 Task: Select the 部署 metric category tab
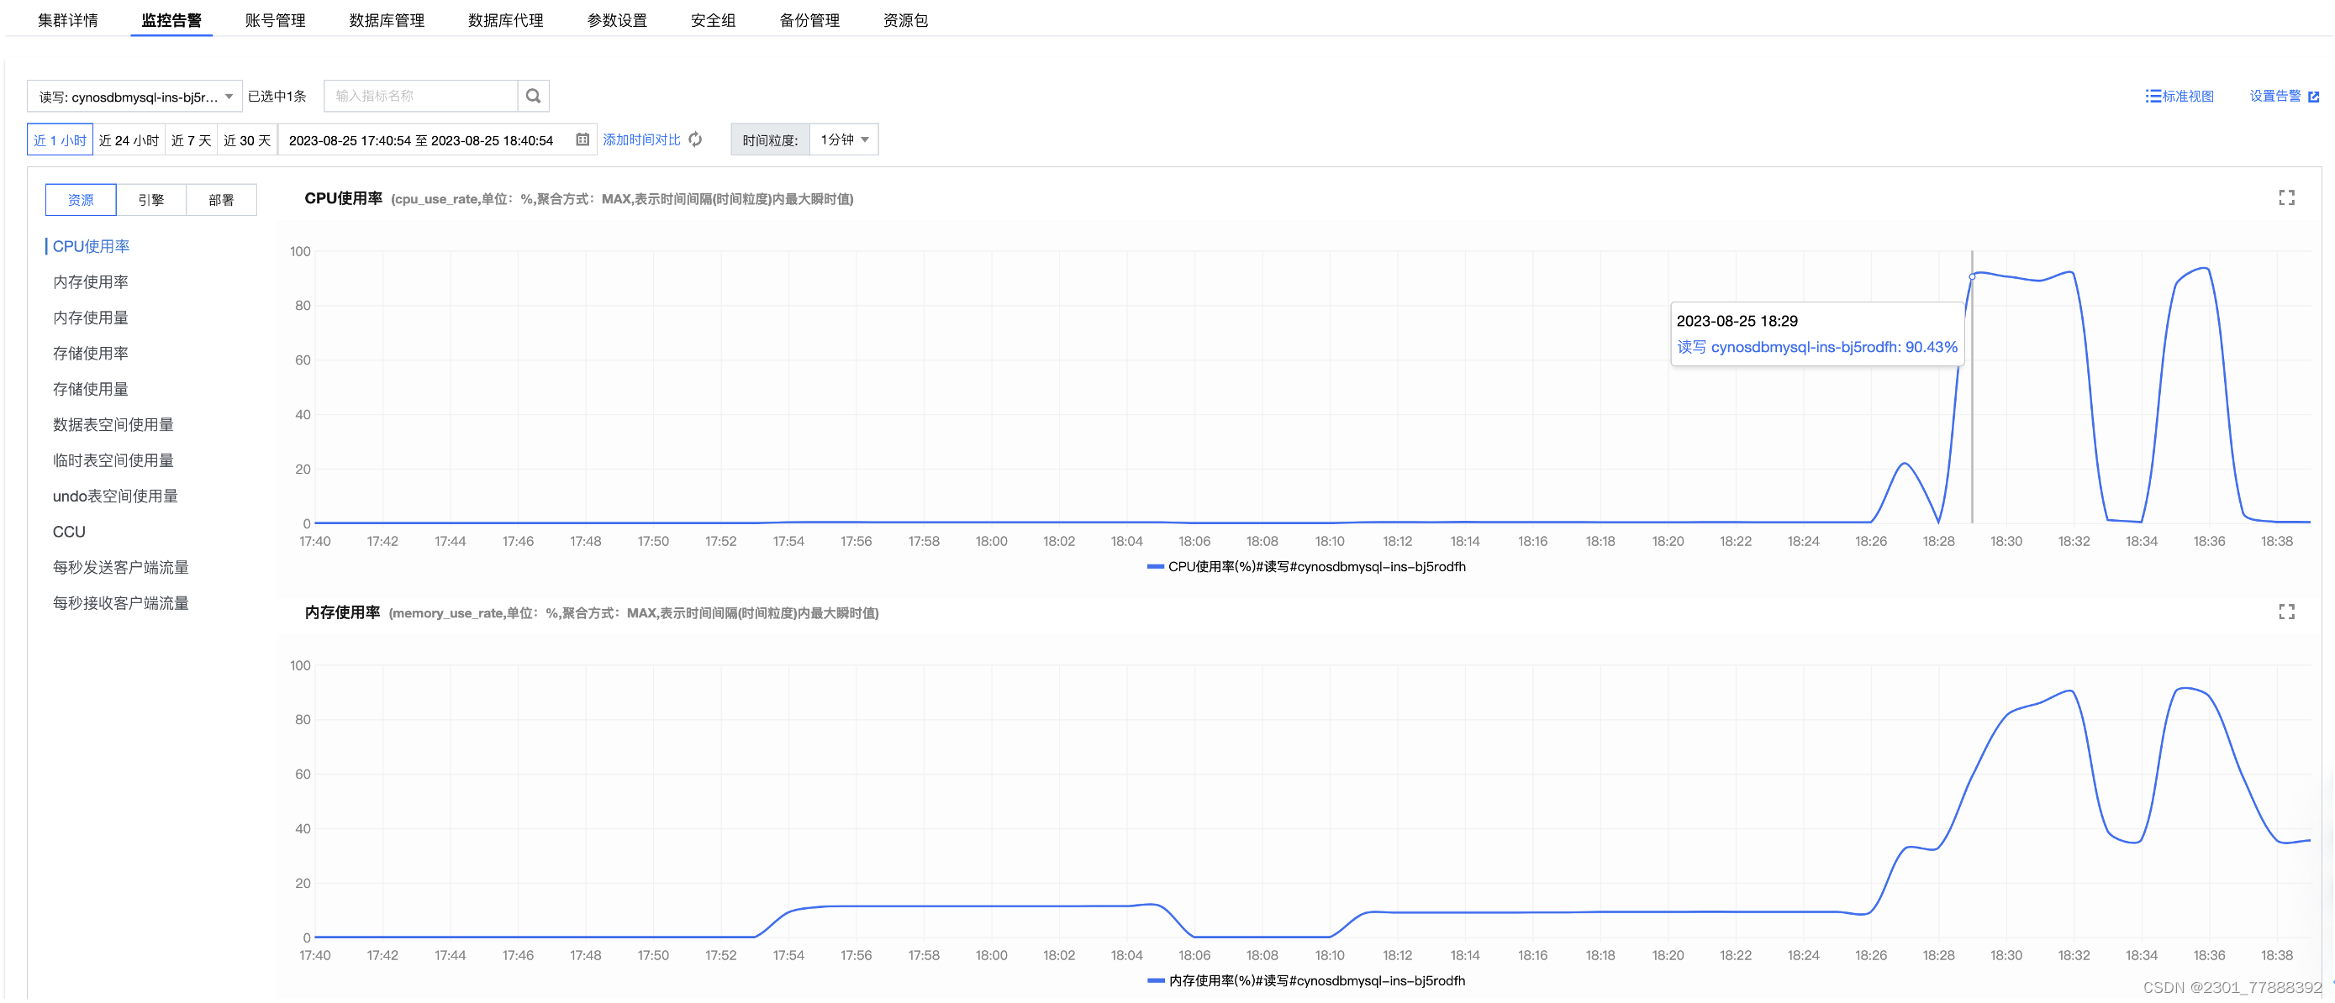point(221,199)
